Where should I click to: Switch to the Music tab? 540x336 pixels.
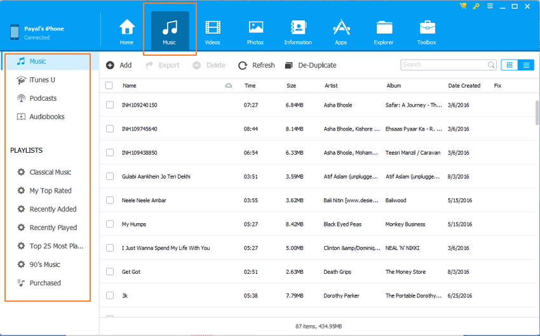click(170, 32)
